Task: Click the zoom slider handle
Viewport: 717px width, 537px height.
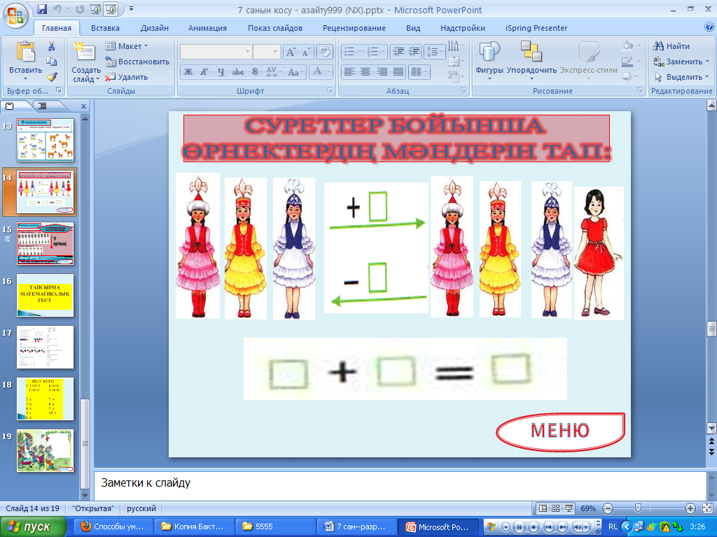Action: [638, 508]
